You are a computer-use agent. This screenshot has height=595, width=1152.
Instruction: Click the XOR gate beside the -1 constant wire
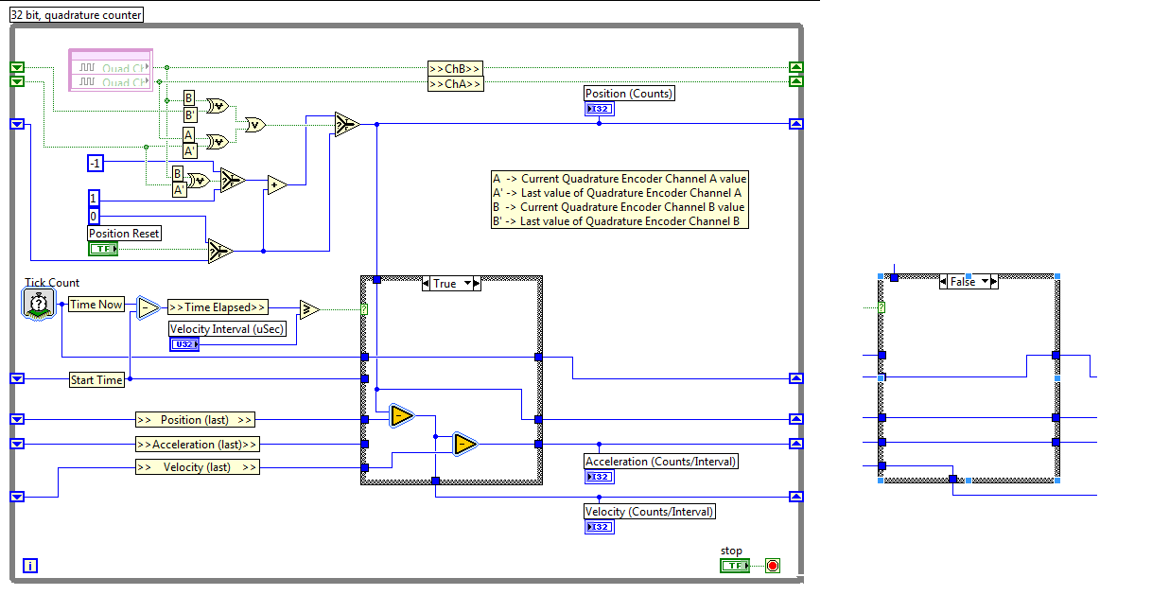(199, 181)
